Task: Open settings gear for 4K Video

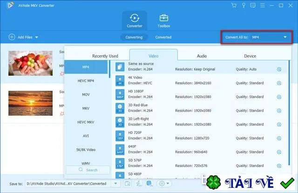Action: click(x=279, y=83)
